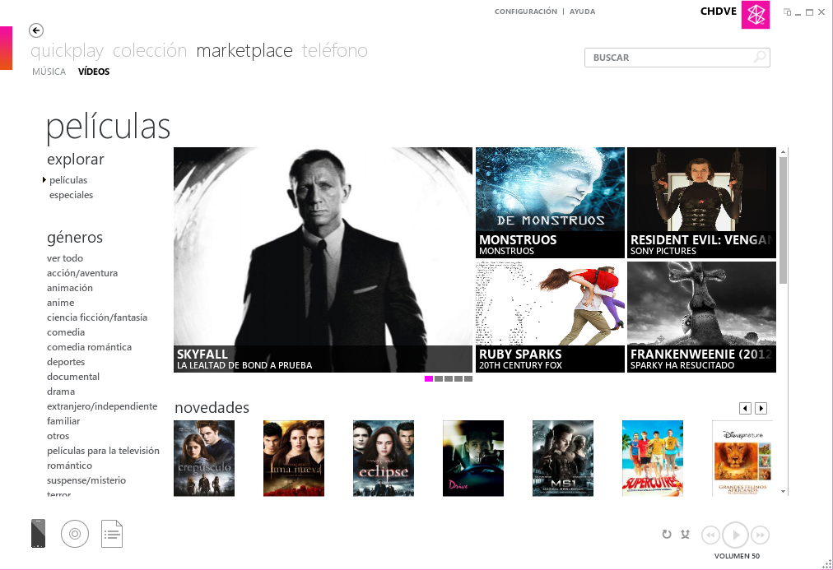Click the search magnifier icon
Screen dimensions: 833x570
761,56
